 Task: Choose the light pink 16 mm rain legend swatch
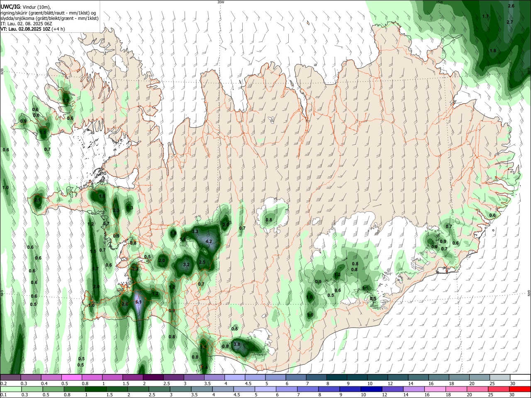[434, 389]
